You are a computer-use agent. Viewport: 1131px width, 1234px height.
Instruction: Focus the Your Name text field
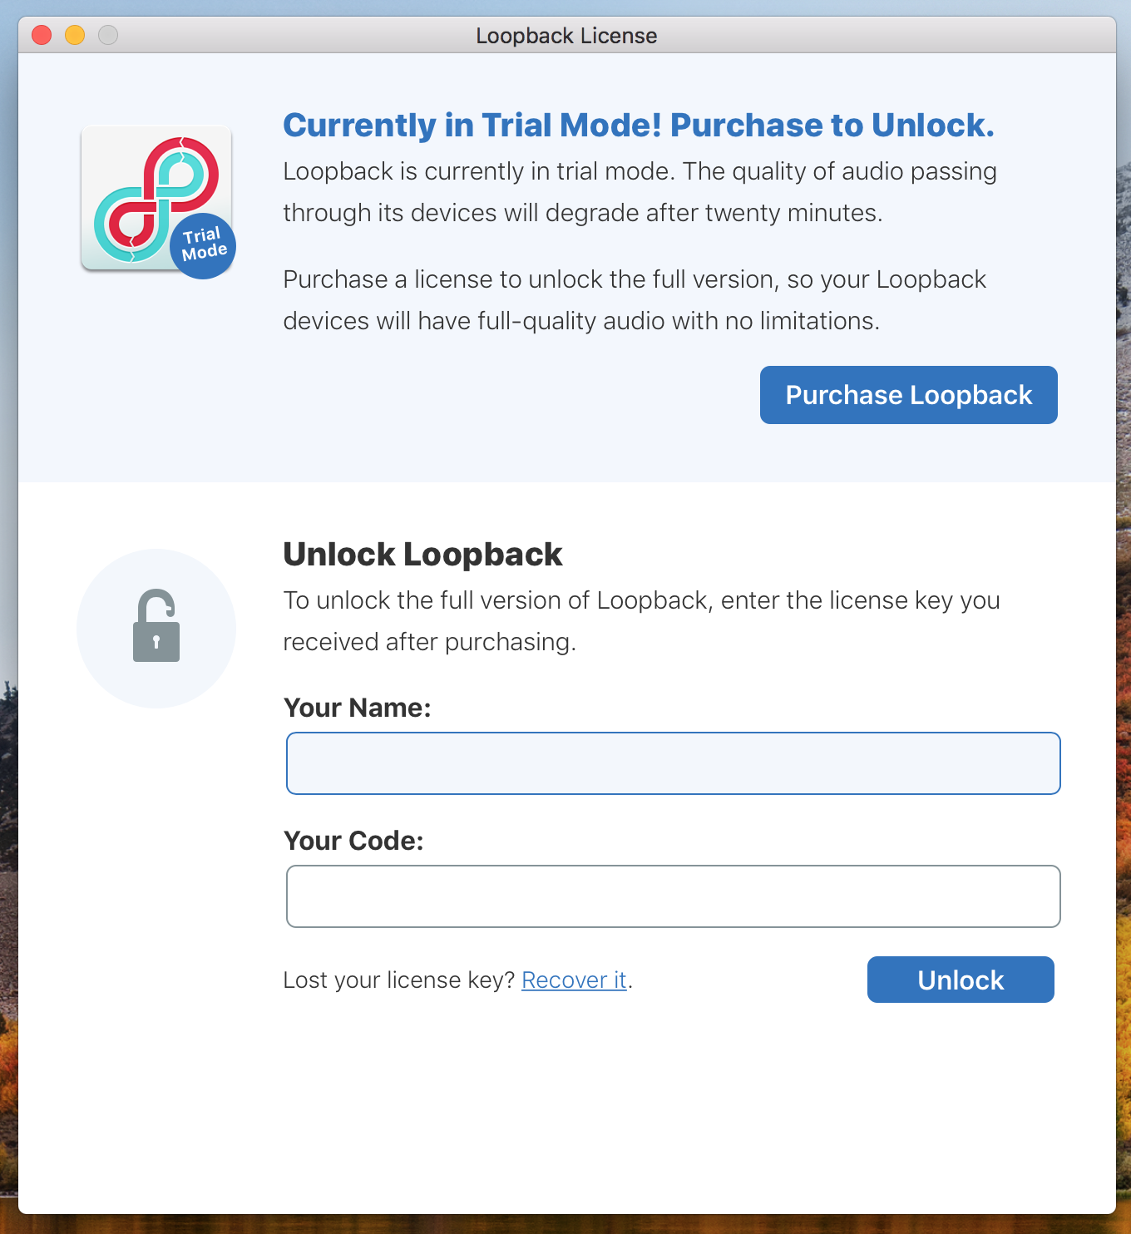[674, 763]
